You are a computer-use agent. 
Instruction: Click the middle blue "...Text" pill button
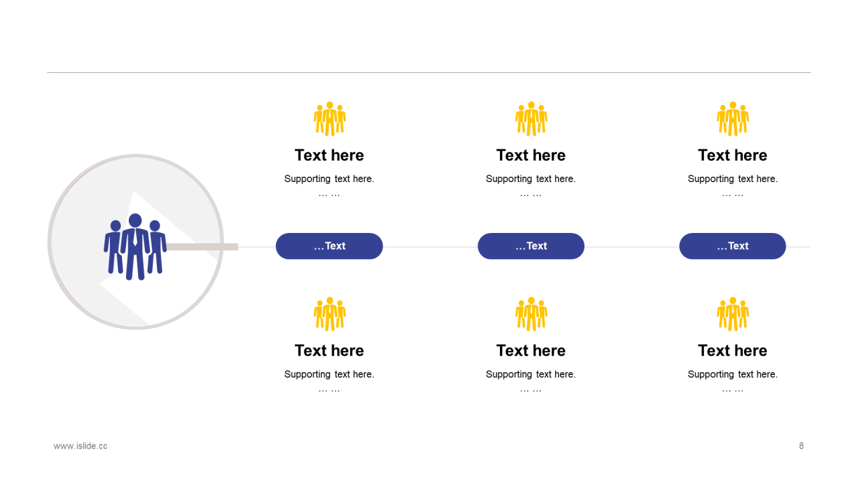531,246
